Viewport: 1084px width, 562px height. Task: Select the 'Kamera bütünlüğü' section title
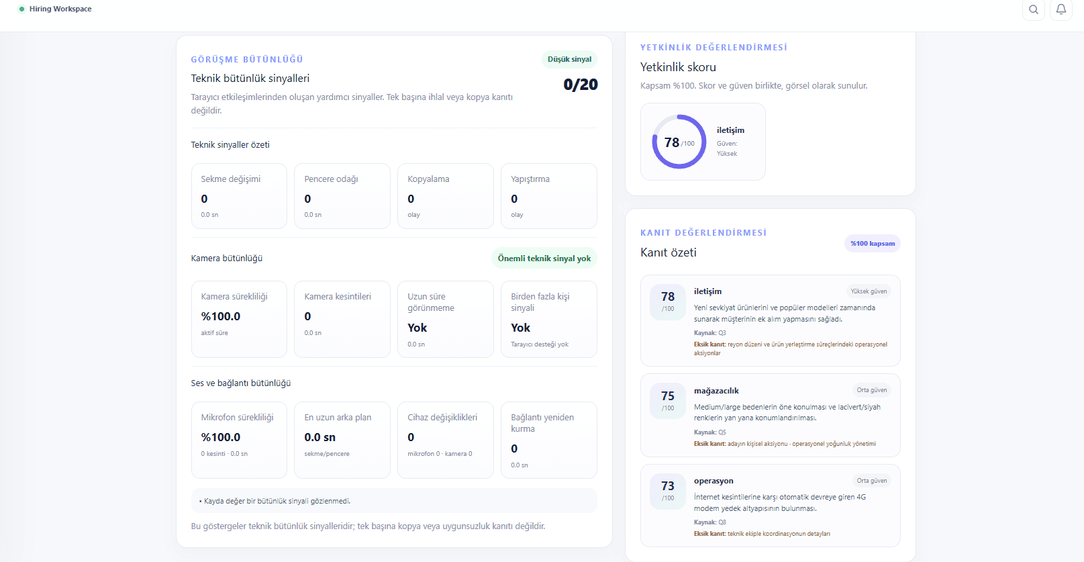coord(227,259)
